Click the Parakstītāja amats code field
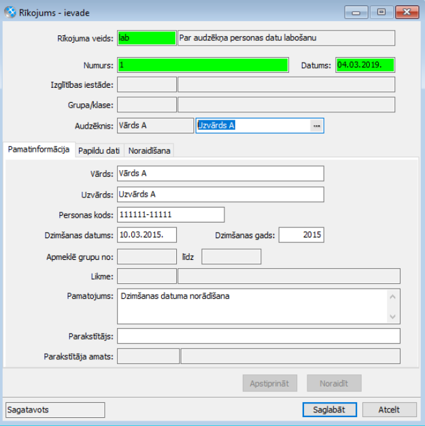 (x=148, y=356)
